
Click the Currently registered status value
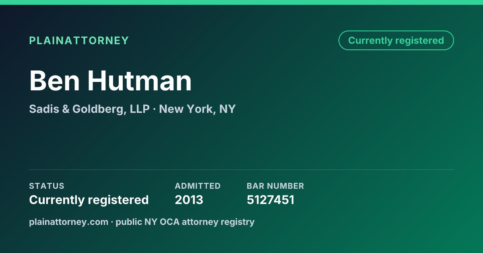[89, 200]
